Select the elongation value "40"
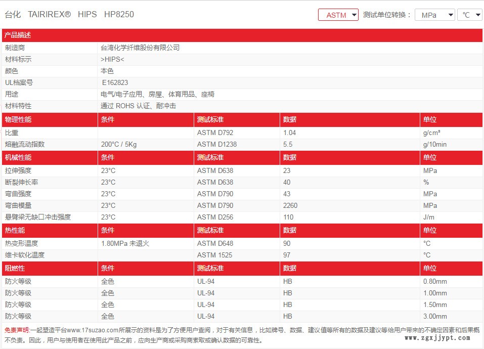 (x=287, y=182)
